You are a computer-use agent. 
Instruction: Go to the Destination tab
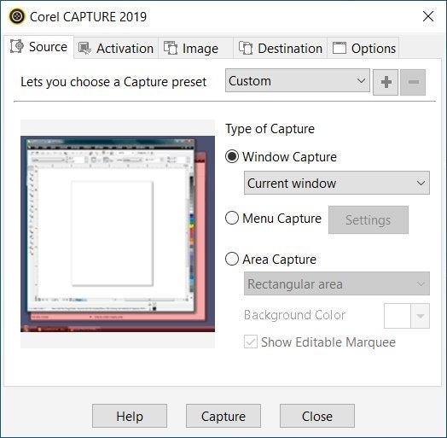[x=281, y=48]
